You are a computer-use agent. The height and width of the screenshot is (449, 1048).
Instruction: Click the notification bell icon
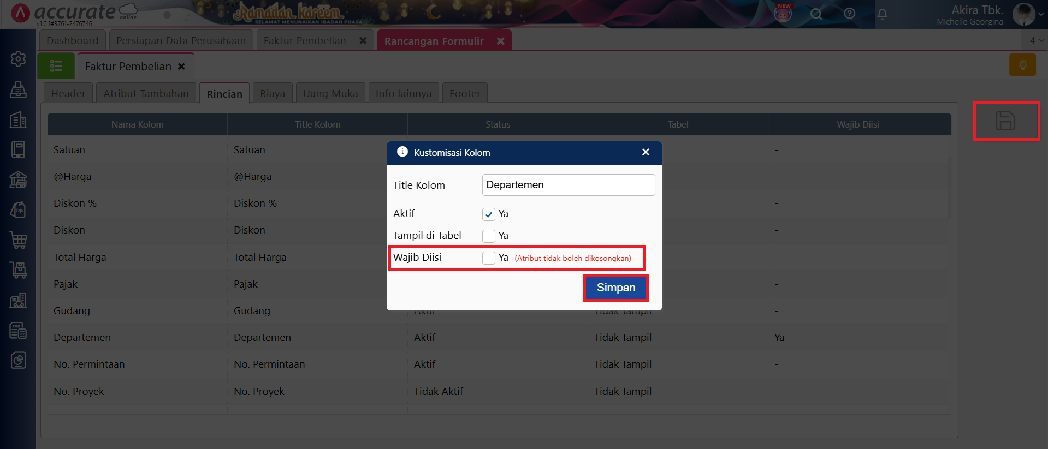[x=882, y=14]
